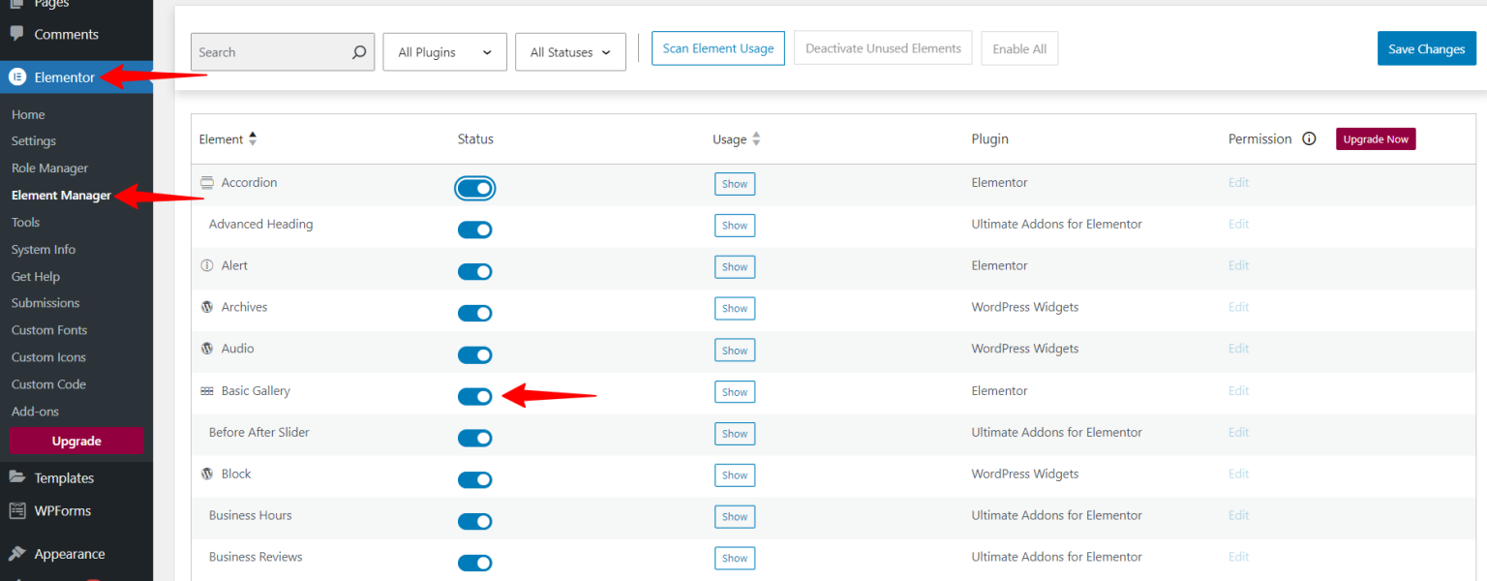This screenshot has width=1487, height=581.
Task: Click the Permission info tooltip icon
Action: coord(1309,138)
